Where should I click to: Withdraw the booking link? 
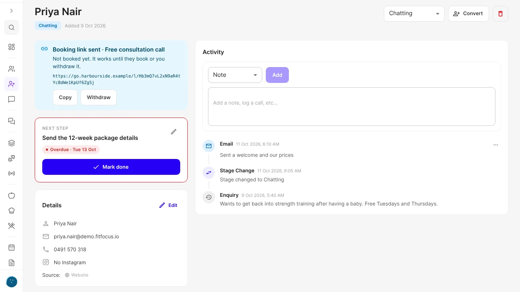point(99,97)
